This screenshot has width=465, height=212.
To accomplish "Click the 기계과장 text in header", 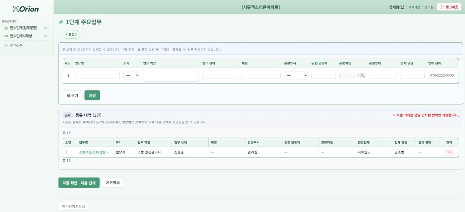I will click(x=414, y=7).
